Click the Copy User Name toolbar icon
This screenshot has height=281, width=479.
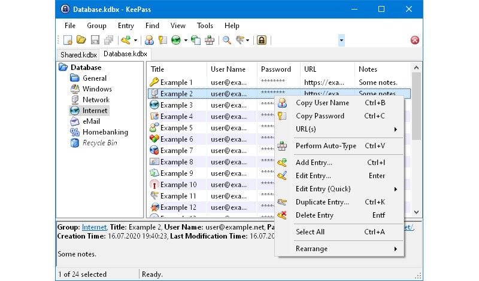tap(149, 41)
